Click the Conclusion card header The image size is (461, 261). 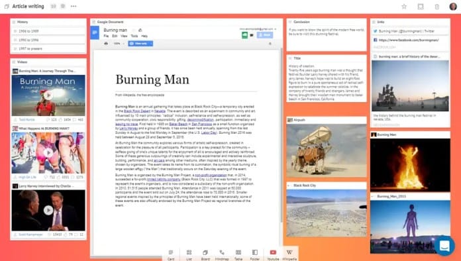(x=327, y=22)
